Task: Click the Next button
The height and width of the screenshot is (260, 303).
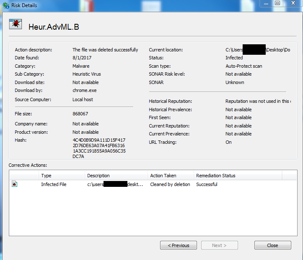Action: coord(219,245)
